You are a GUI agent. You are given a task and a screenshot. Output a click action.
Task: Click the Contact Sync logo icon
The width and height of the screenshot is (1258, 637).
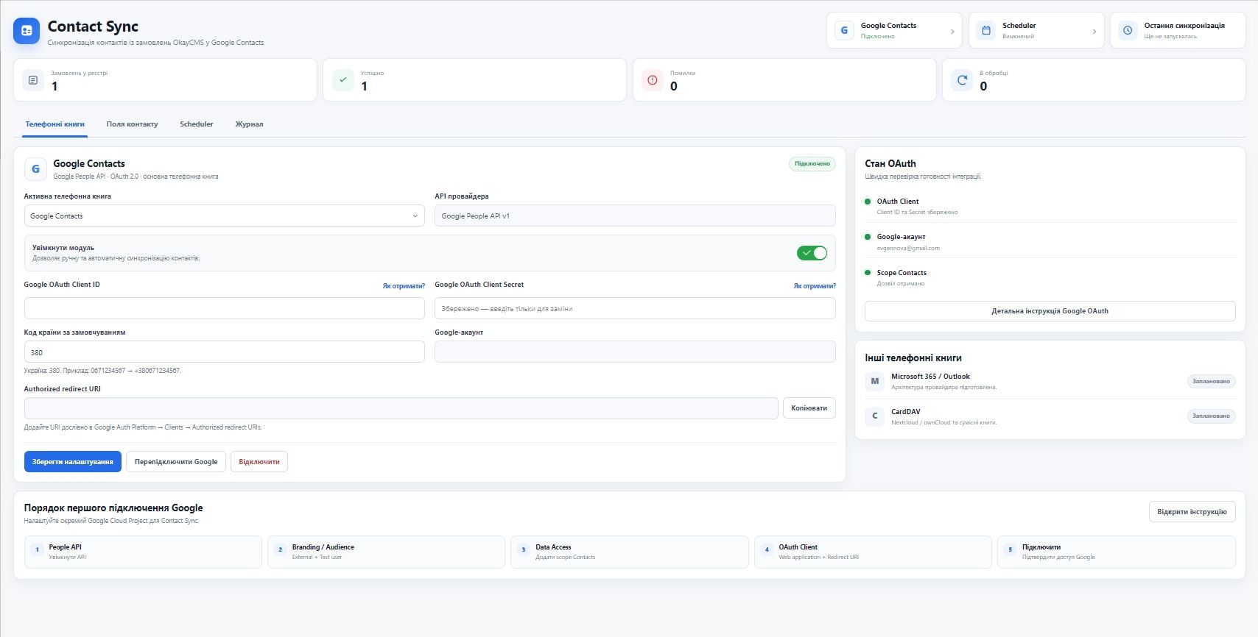point(27,31)
